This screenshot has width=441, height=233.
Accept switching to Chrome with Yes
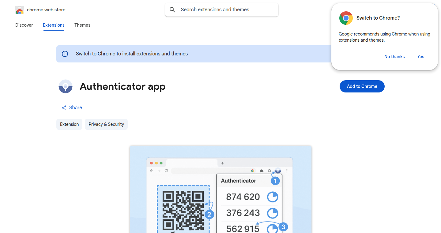point(421,57)
